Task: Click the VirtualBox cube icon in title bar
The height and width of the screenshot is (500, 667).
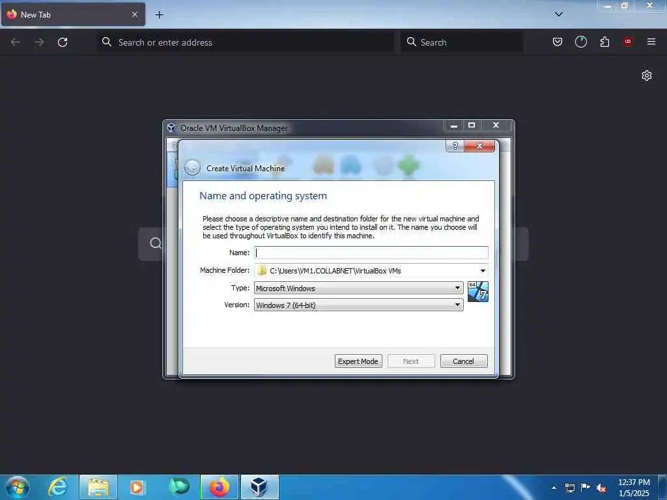Action: (171, 128)
